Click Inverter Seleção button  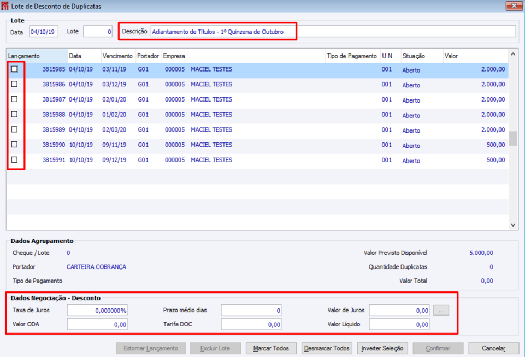[382, 348]
